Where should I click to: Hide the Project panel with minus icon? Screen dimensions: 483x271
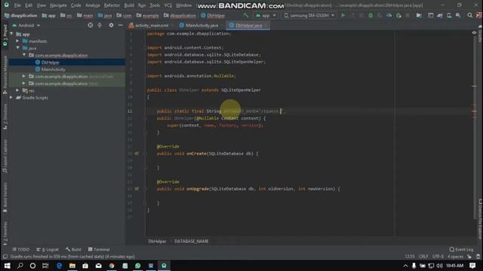121,25
